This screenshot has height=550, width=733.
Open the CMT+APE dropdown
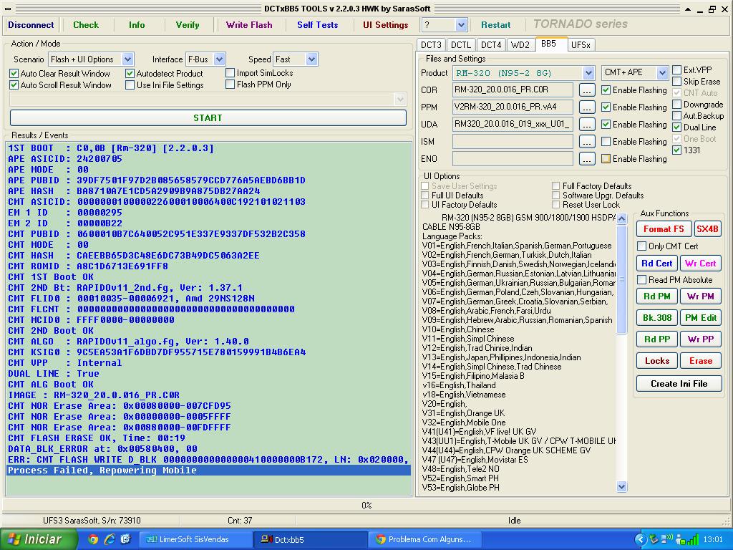[x=662, y=72]
